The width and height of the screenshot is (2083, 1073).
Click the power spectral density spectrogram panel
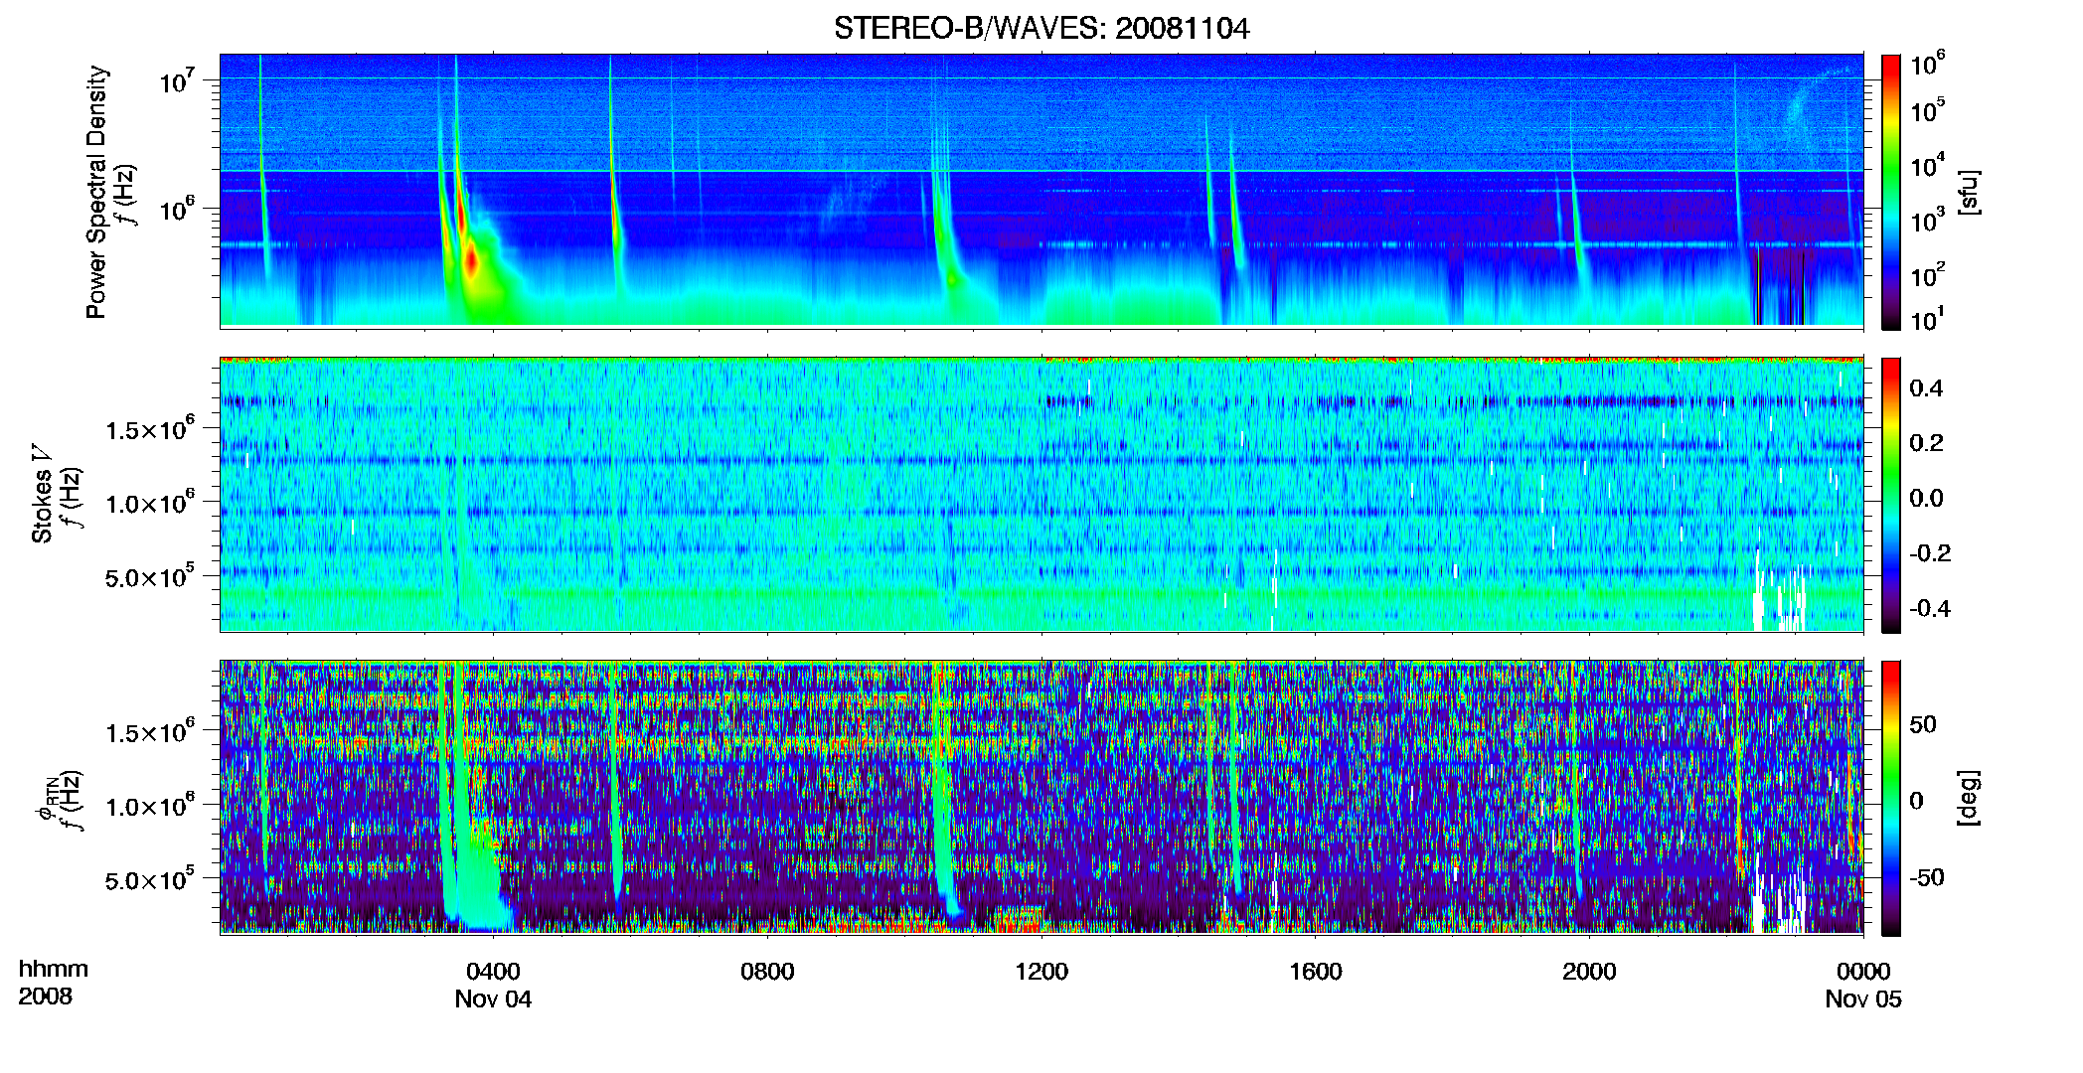click(1041, 191)
